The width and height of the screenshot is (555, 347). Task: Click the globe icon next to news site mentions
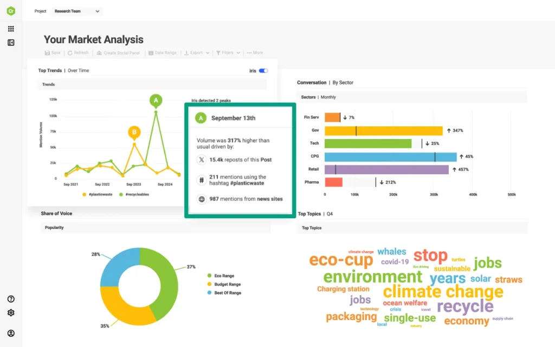pyautogui.click(x=202, y=199)
